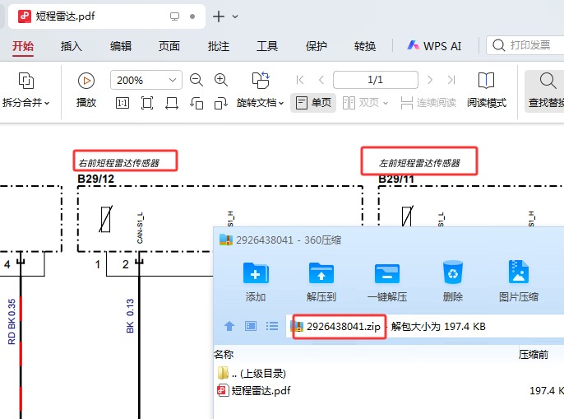Click the B29/12 label in PDF

[x=95, y=179]
